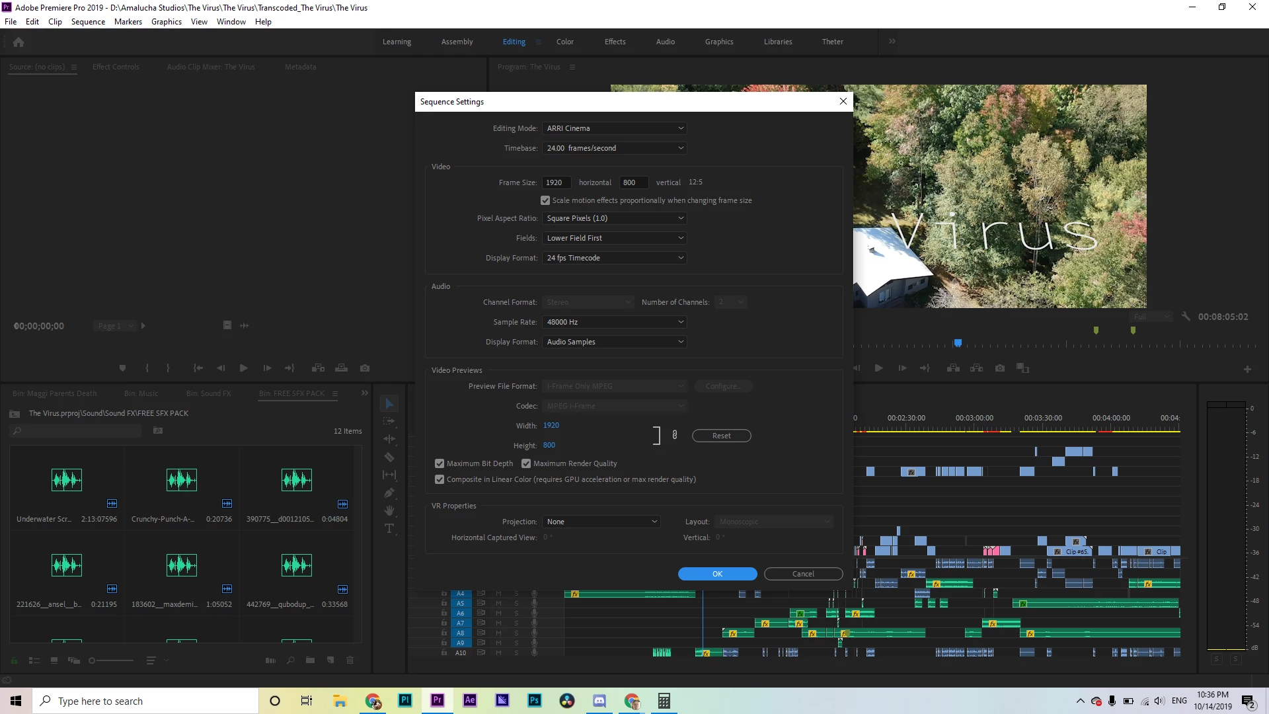
Task: Switch to the Color workspace tab
Action: [x=564, y=42]
